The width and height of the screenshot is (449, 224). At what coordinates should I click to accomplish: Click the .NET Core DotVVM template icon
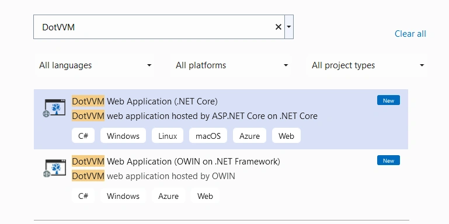[x=55, y=108]
